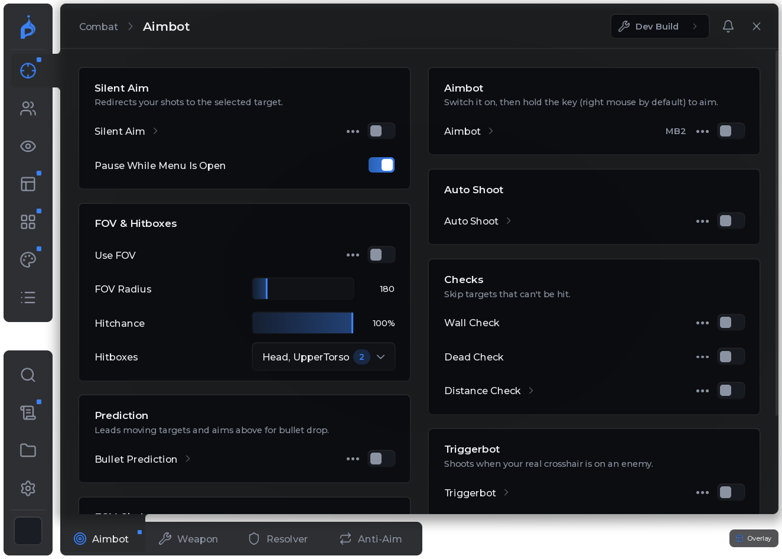This screenshot has width=782, height=559.
Task: Enable the Bullet Prediction toggle
Action: click(382, 459)
